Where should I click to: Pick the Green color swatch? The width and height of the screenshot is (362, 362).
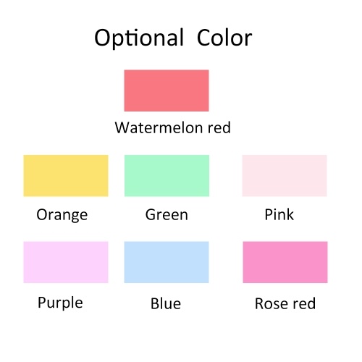click(x=167, y=176)
